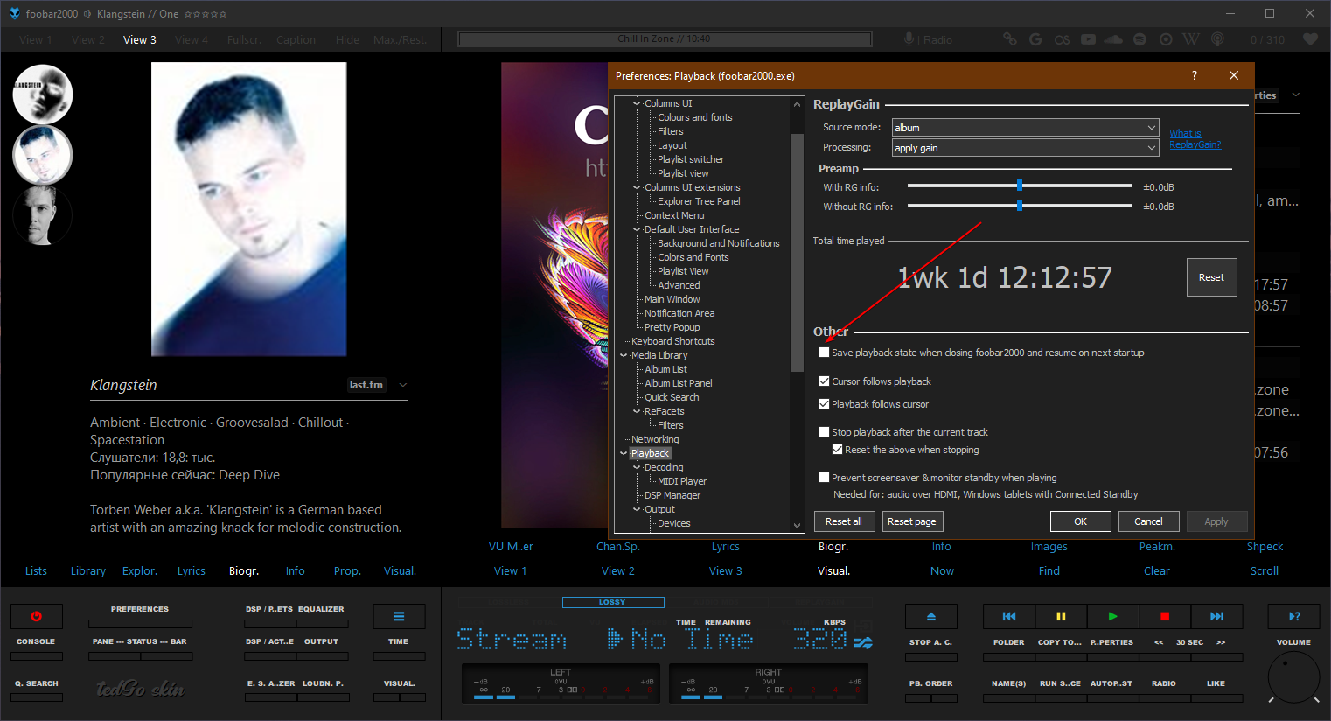Click the eject icon above Stop A. C.
The height and width of the screenshot is (721, 1331).
[x=930, y=617]
